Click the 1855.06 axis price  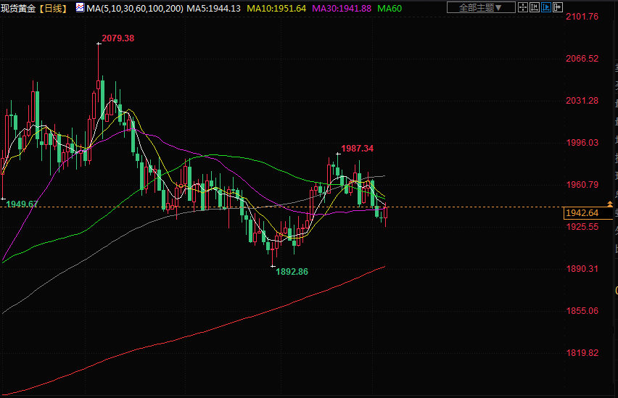582,311
